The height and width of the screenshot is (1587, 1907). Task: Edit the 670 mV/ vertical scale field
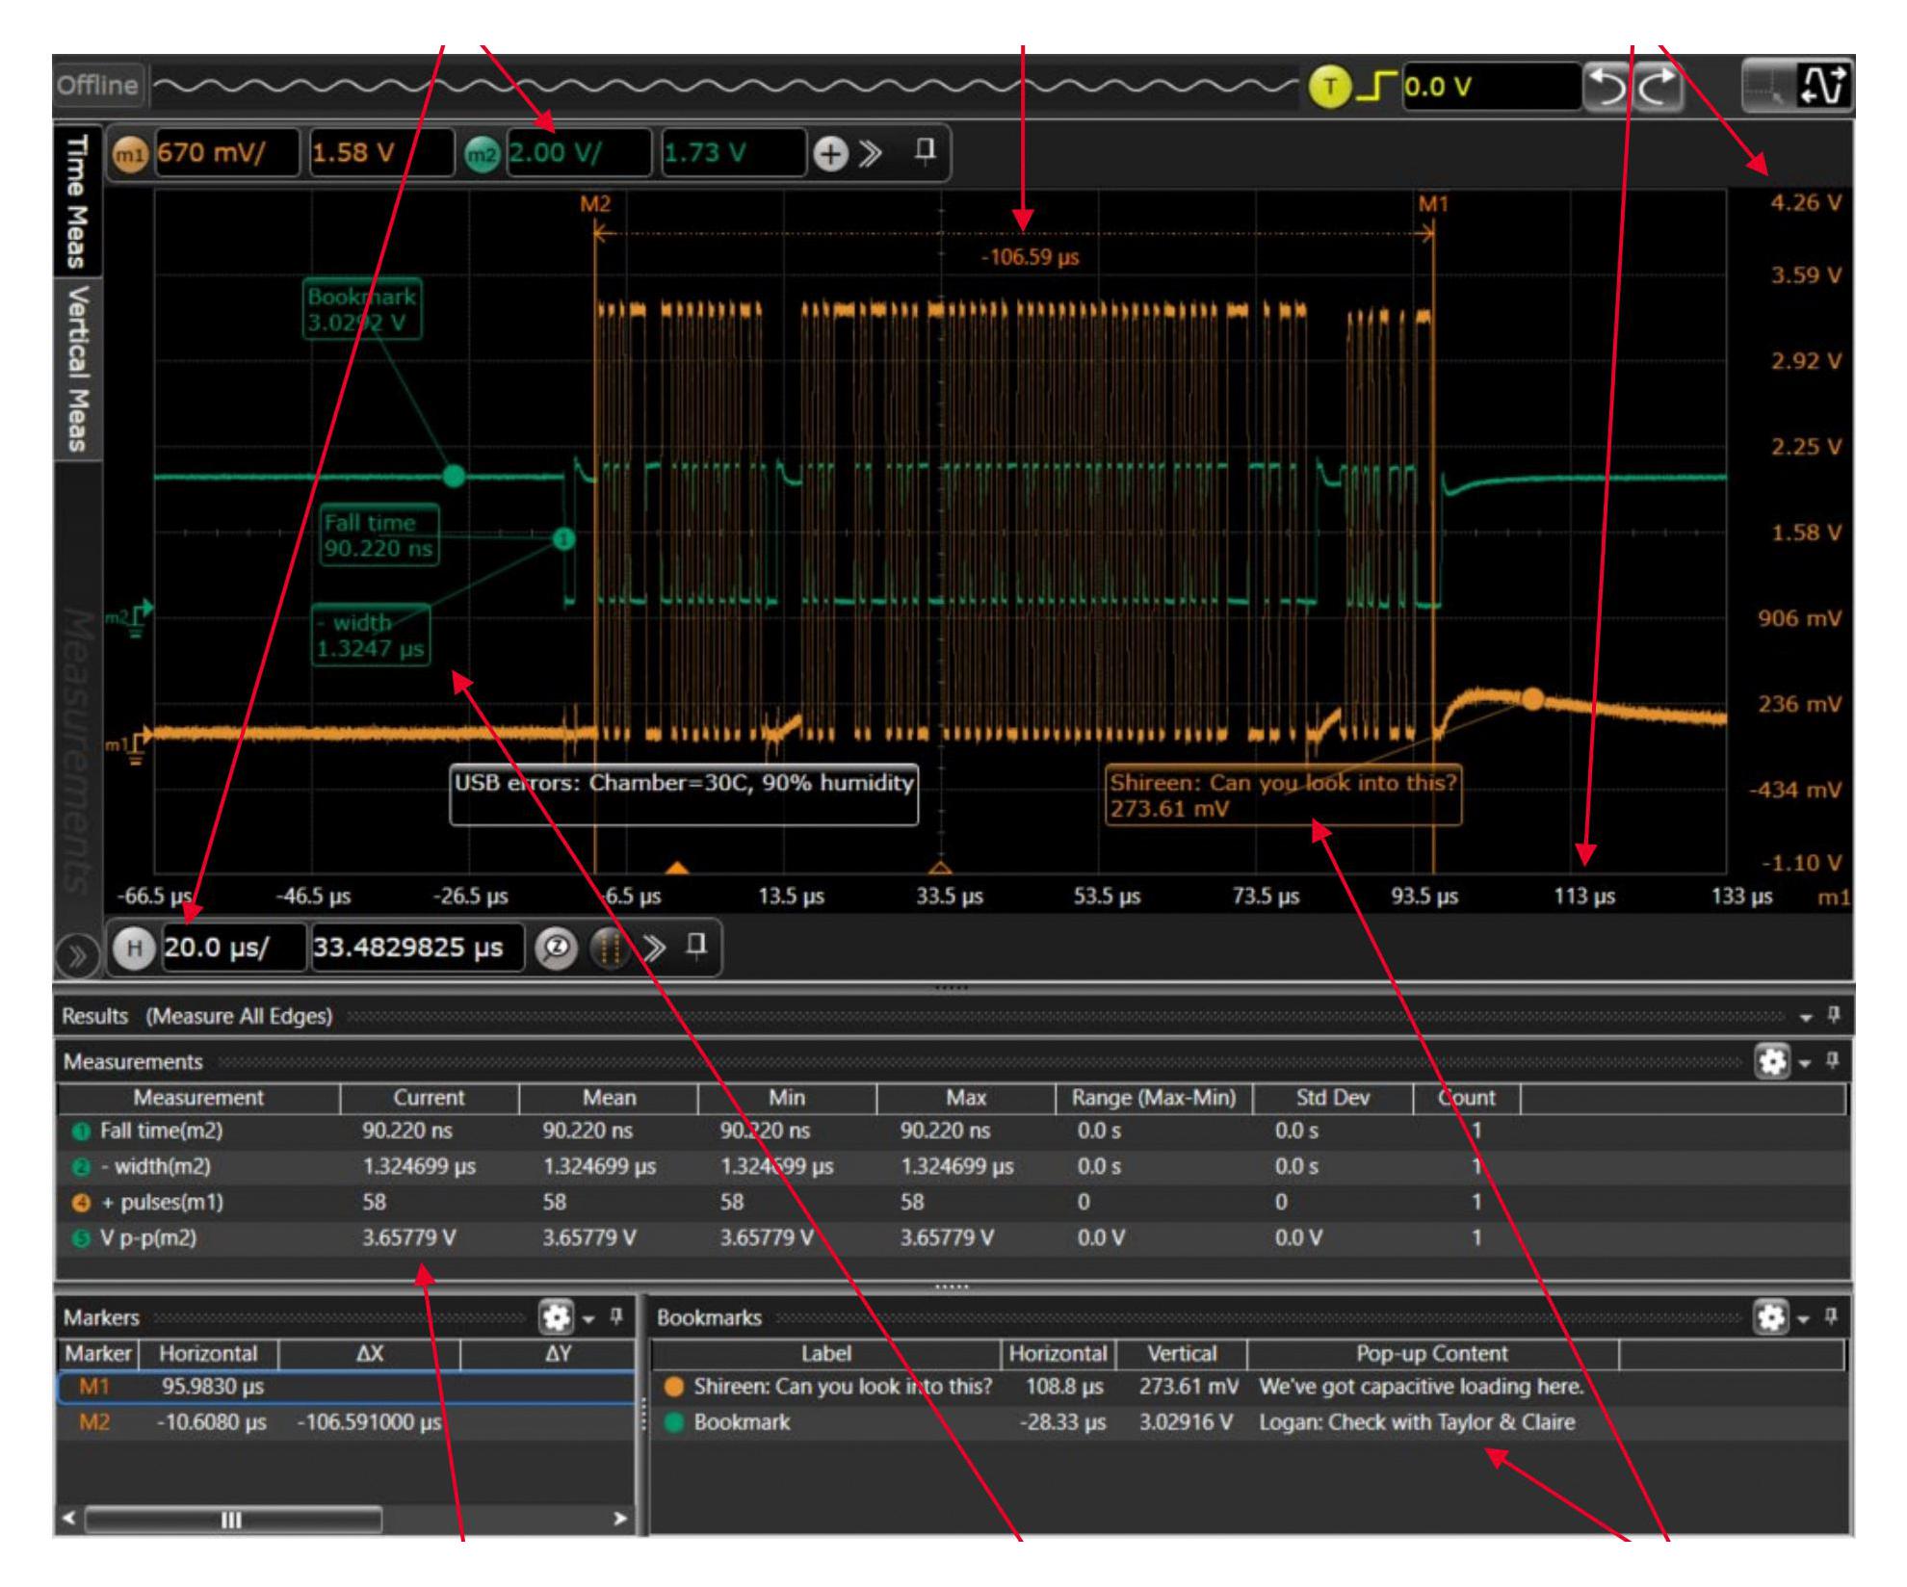click(227, 154)
